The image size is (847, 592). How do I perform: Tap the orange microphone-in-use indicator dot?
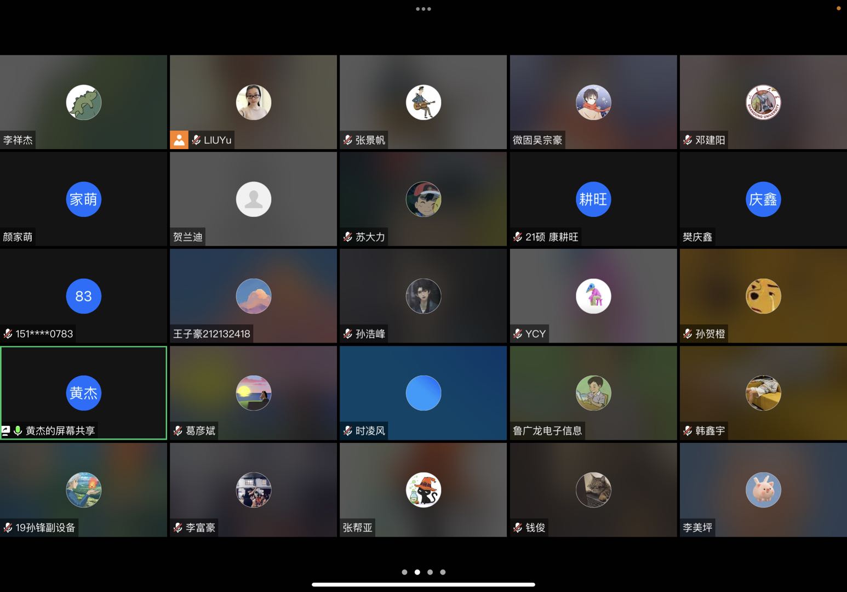[x=838, y=8]
